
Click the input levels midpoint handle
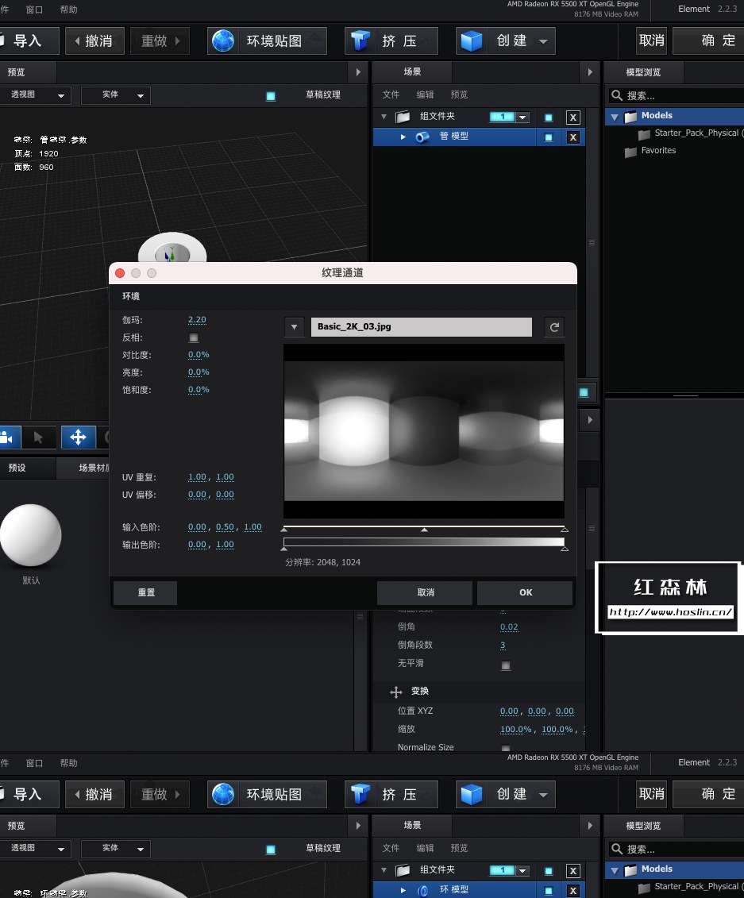(x=424, y=529)
